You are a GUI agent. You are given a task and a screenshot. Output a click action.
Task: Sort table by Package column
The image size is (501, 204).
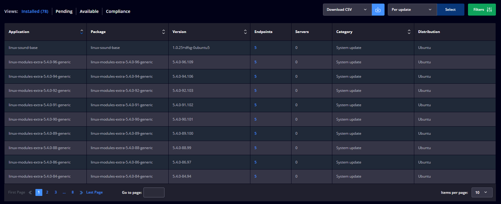pos(163,32)
